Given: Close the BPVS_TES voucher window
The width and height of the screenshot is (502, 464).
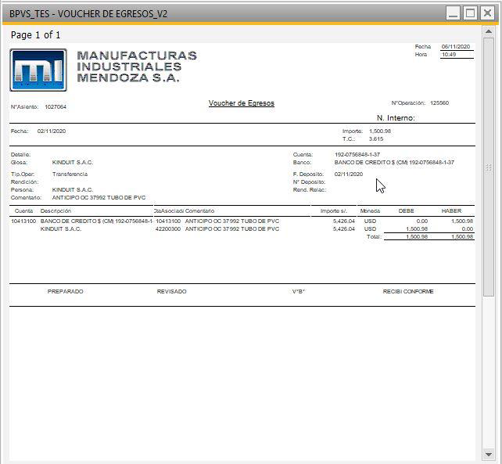Looking at the screenshot, I should [x=487, y=13].
